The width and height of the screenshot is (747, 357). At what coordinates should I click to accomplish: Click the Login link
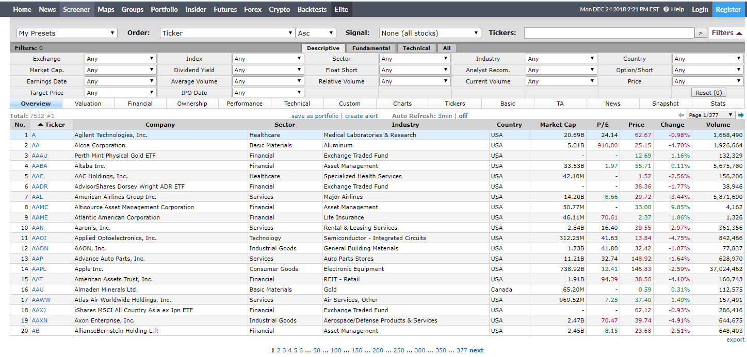[x=700, y=9]
